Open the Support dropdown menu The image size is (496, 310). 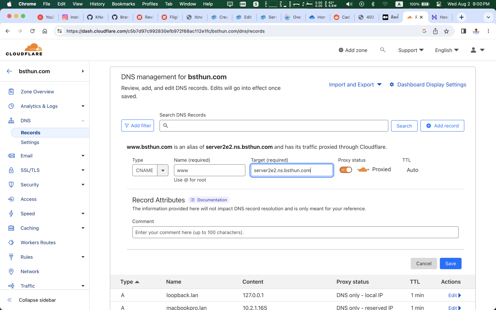tap(411, 50)
